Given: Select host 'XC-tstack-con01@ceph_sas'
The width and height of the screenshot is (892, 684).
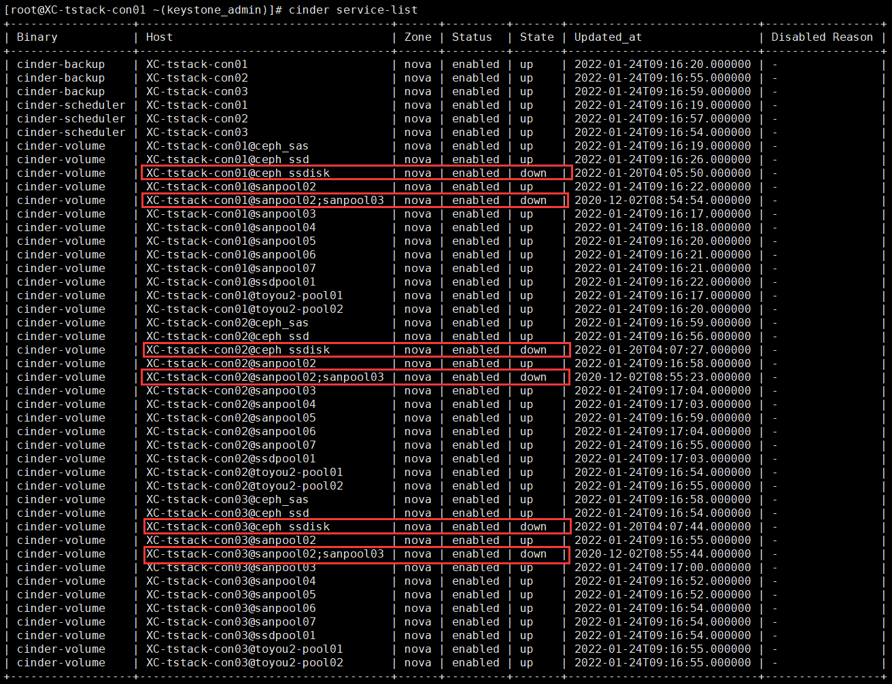Looking at the screenshot, I should (227, 146).
